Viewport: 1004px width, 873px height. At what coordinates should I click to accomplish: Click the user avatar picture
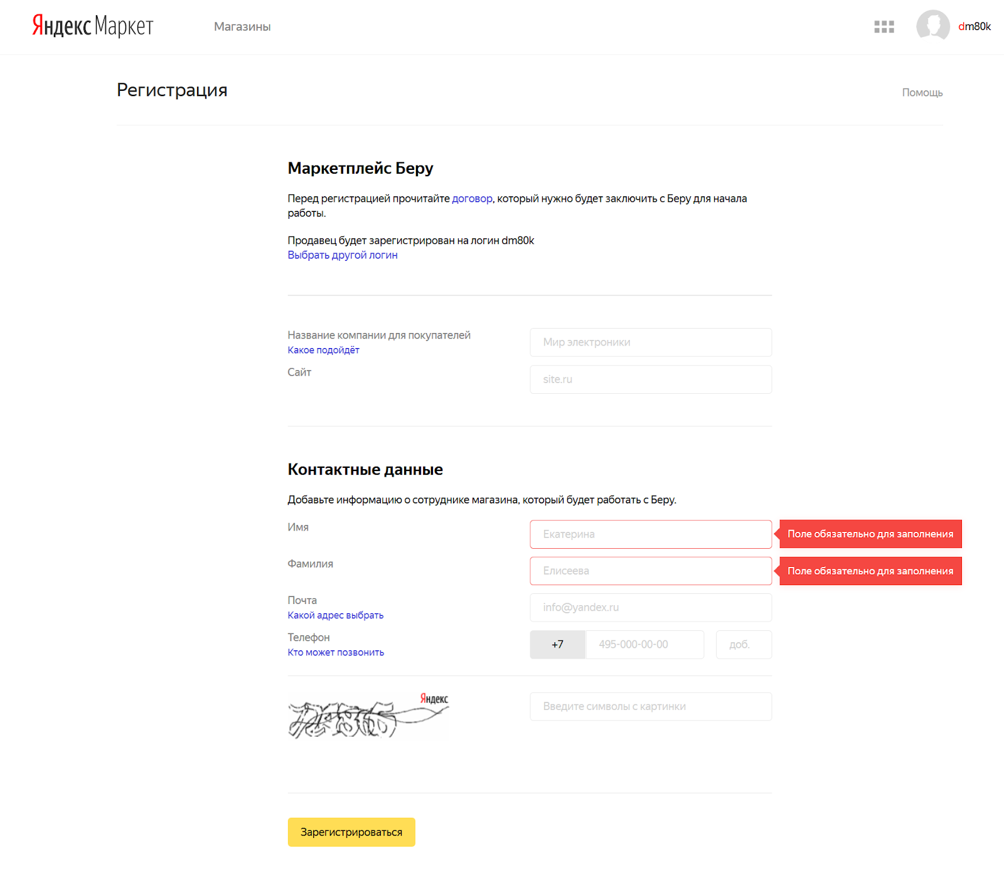[933, 26]
